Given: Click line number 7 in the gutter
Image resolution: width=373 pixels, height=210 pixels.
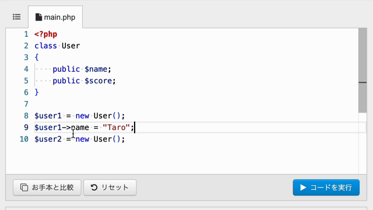Looking at the screenshot, I should coord(26,104).
